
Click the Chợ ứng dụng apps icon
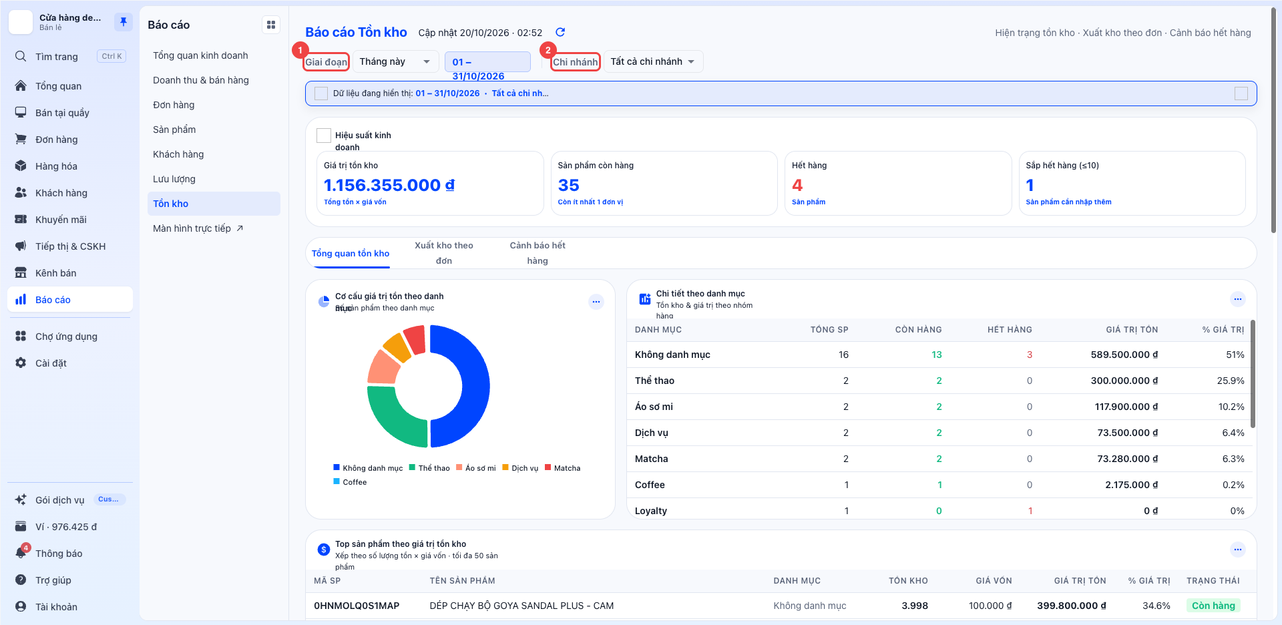click(x=21, y=337)
